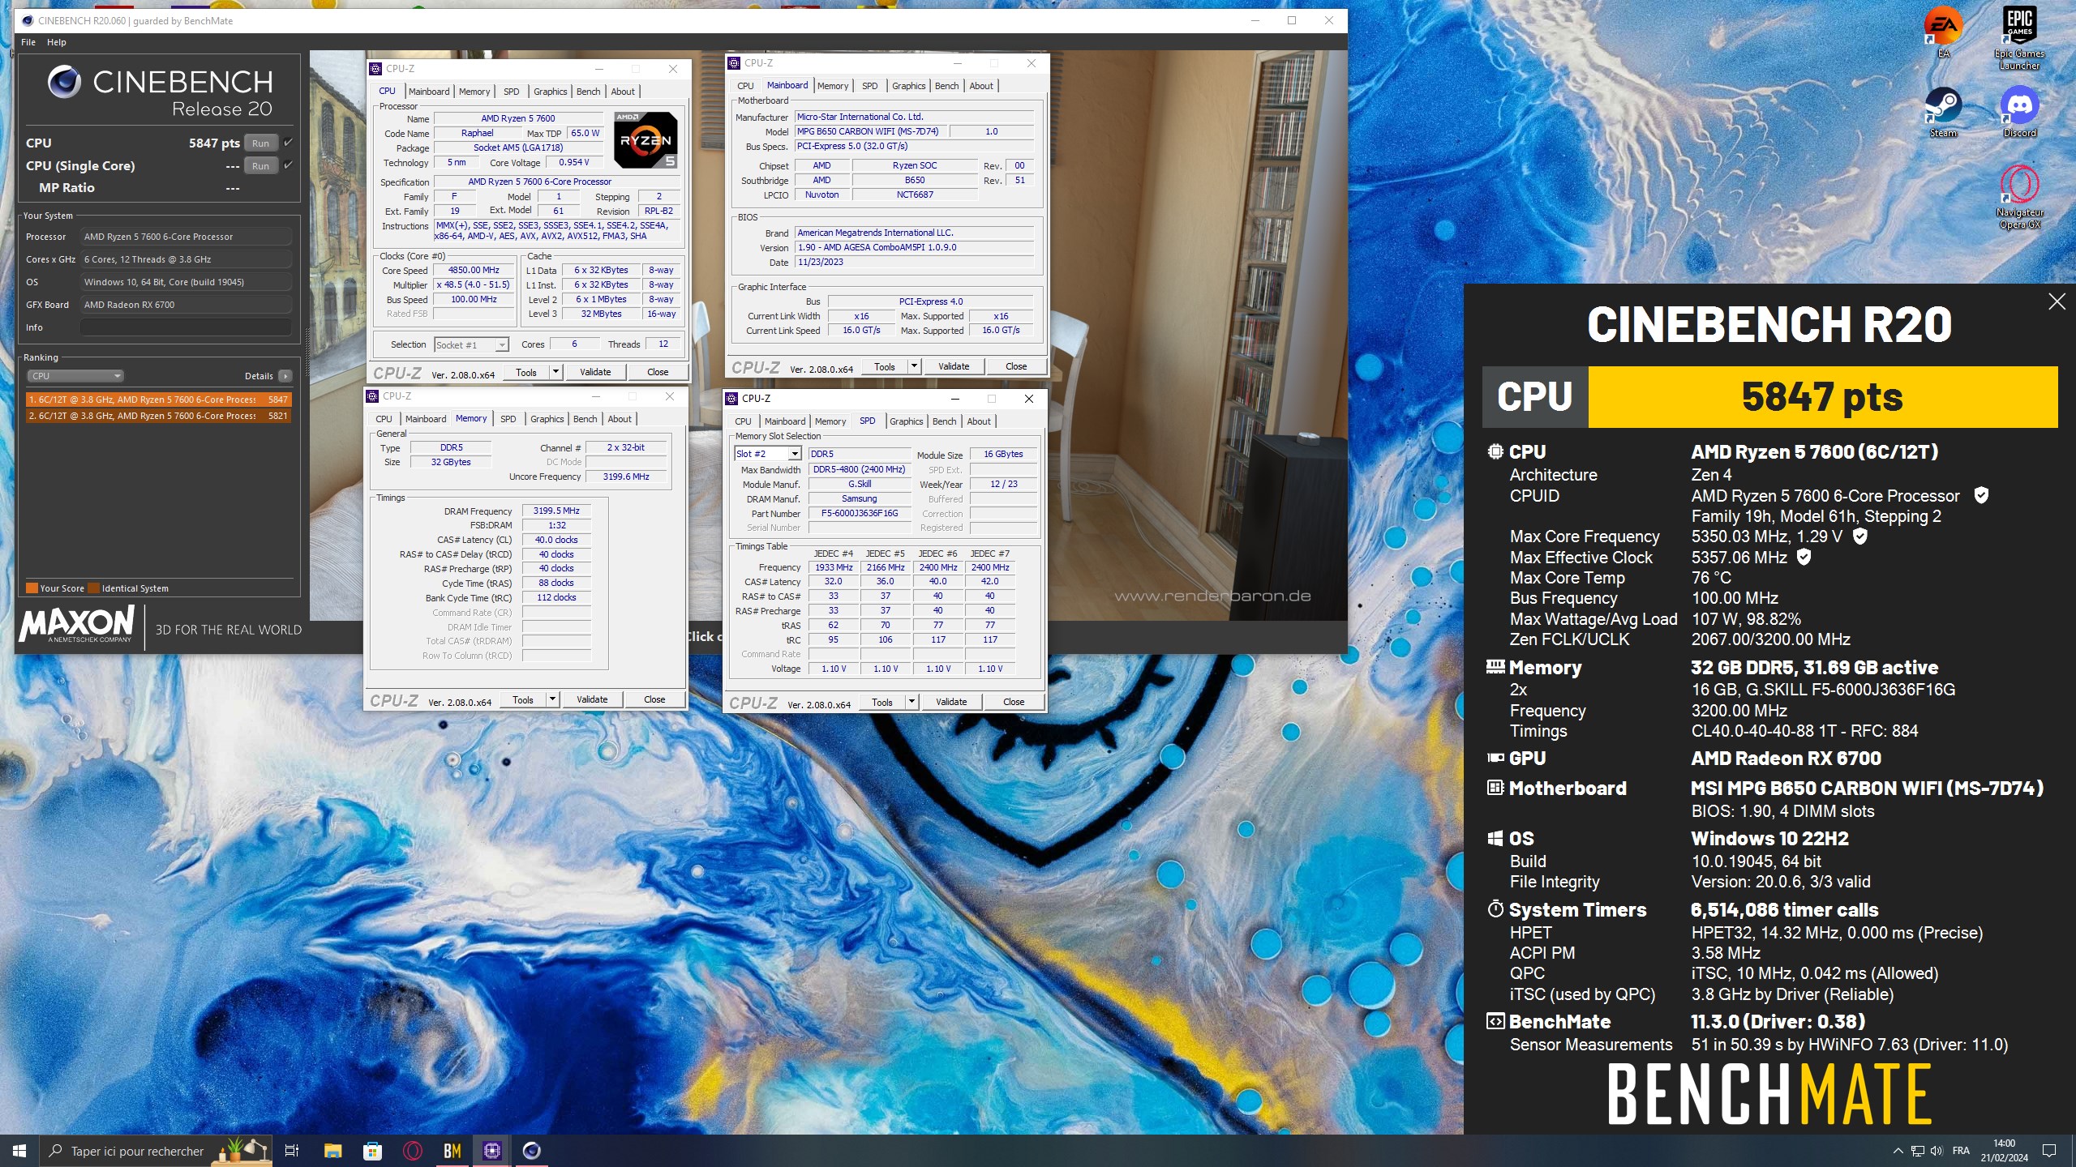Run the CPU (Single Core) benchmark

pos(260,166)
